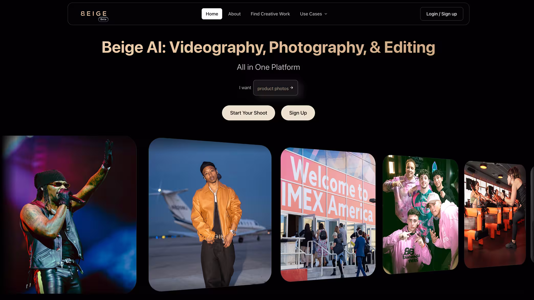Go to the About page
534x300 pixels.
[234, 14]
